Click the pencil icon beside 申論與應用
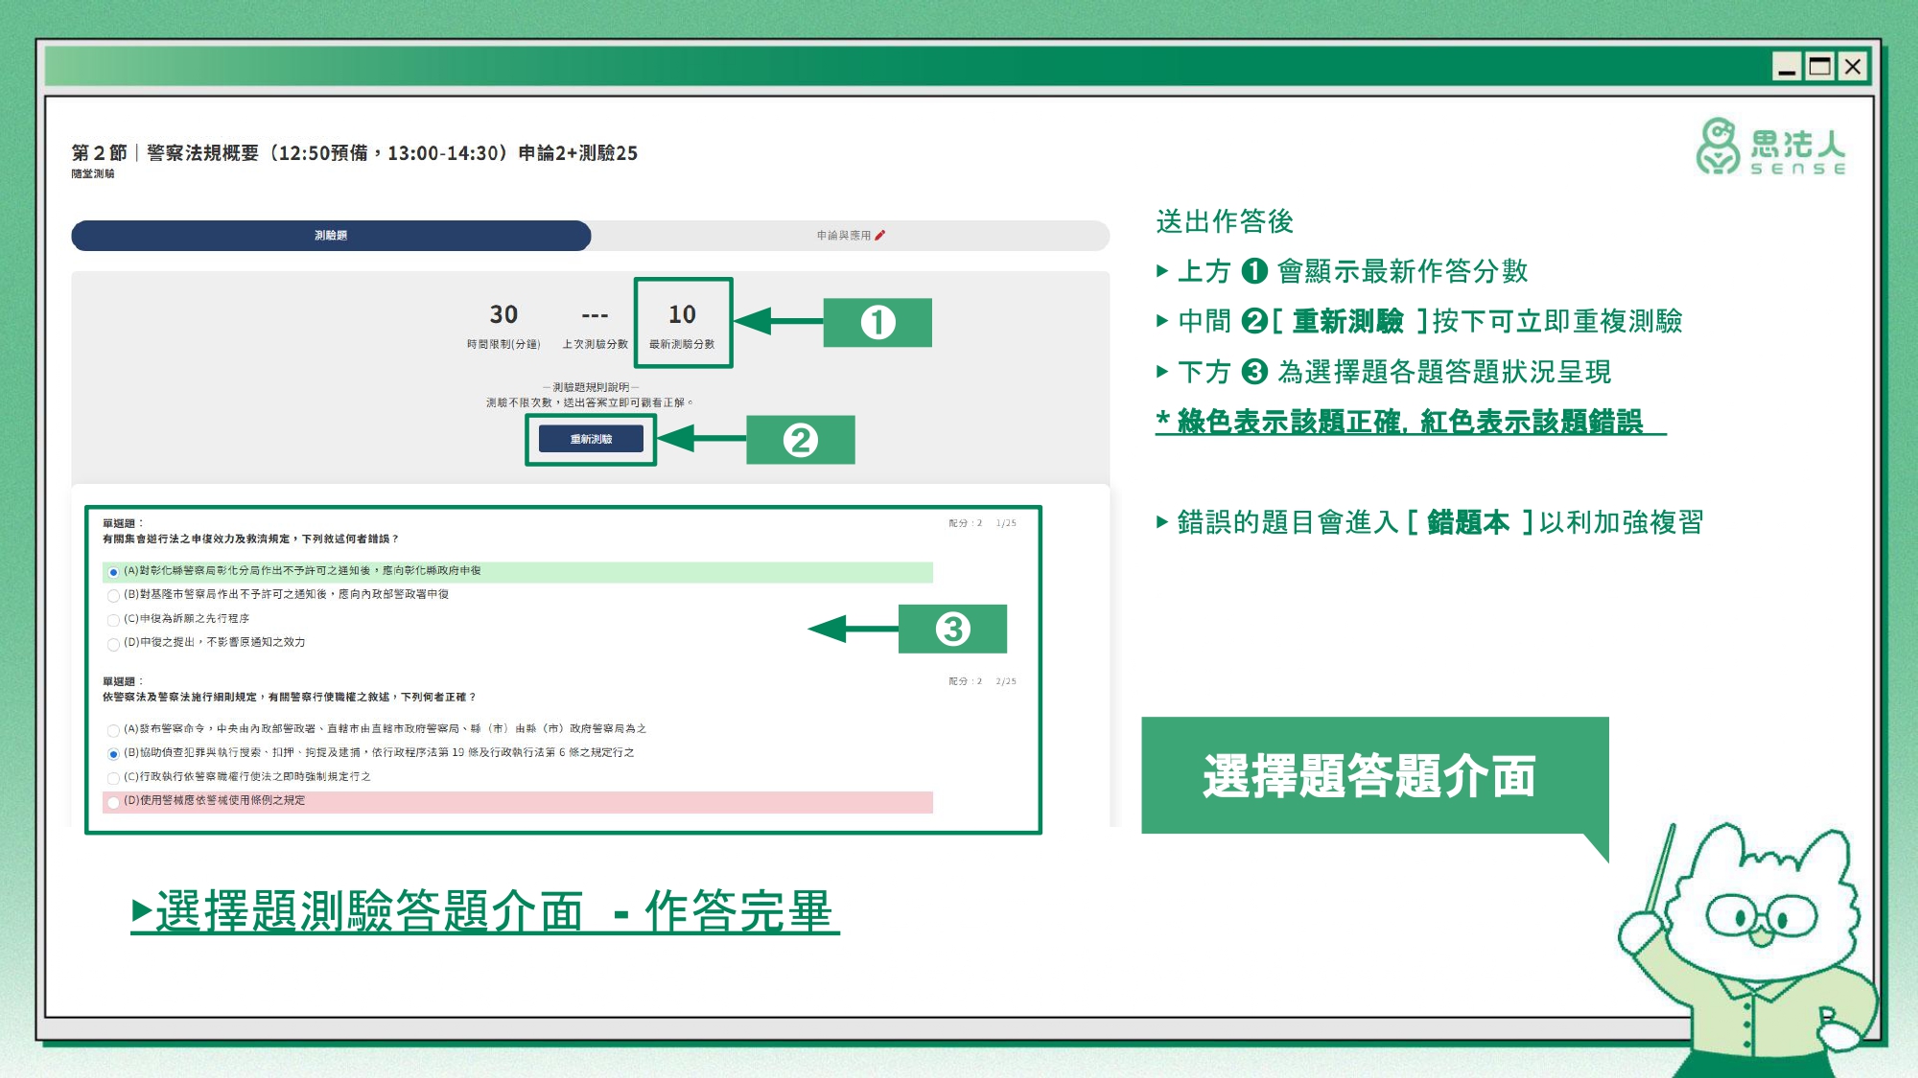The width and height of the screenshot is (1918, 1078). click(x=880, y=235)
